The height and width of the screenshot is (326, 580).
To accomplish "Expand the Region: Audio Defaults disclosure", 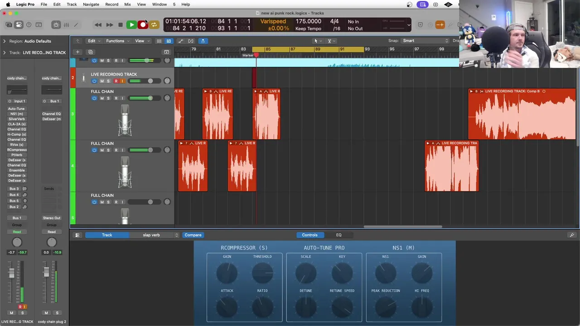I will click(5, 41).
